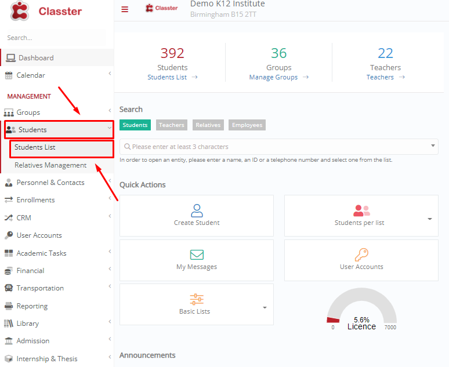Click the magnifier icon in the search box
Screen dimensions: 449x367
pyautogui.click(x=127, y=147)
